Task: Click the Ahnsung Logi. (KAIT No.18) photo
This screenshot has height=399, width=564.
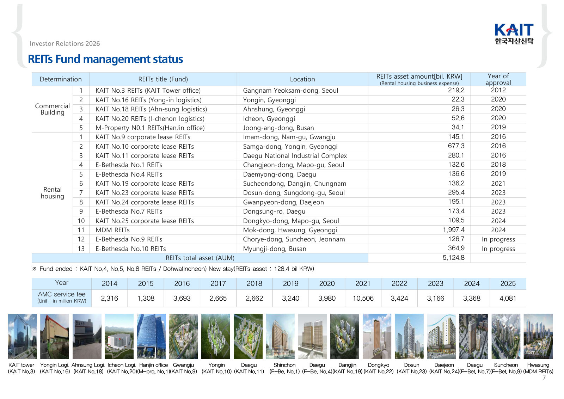Action: click(x=87, y=336)
